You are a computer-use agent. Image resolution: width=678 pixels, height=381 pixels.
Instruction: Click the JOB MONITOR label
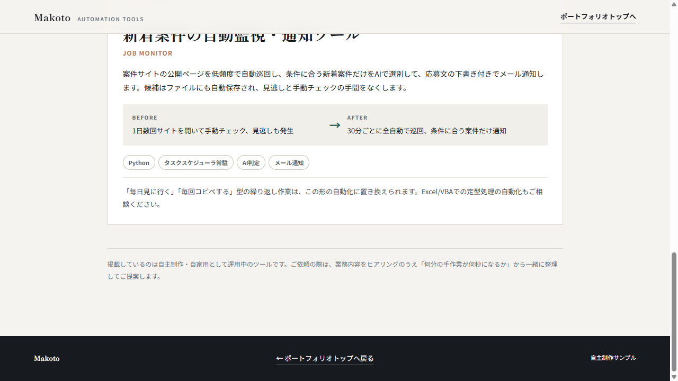point(148,53)
